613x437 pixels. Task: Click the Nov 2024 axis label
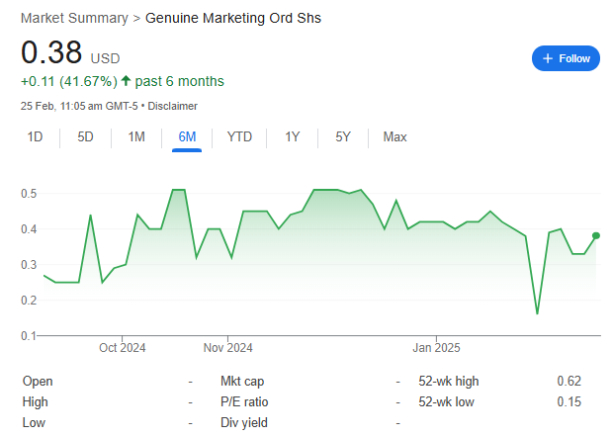228,347
